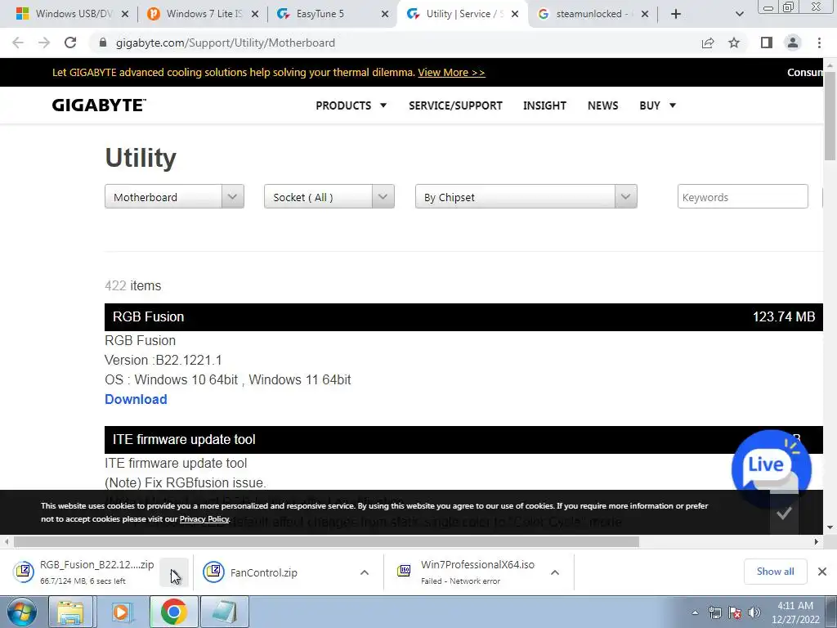This screenshot has height=628, width=837.
Task: Click the GIGABYTE logo
Action: click(x=99, y=105)
